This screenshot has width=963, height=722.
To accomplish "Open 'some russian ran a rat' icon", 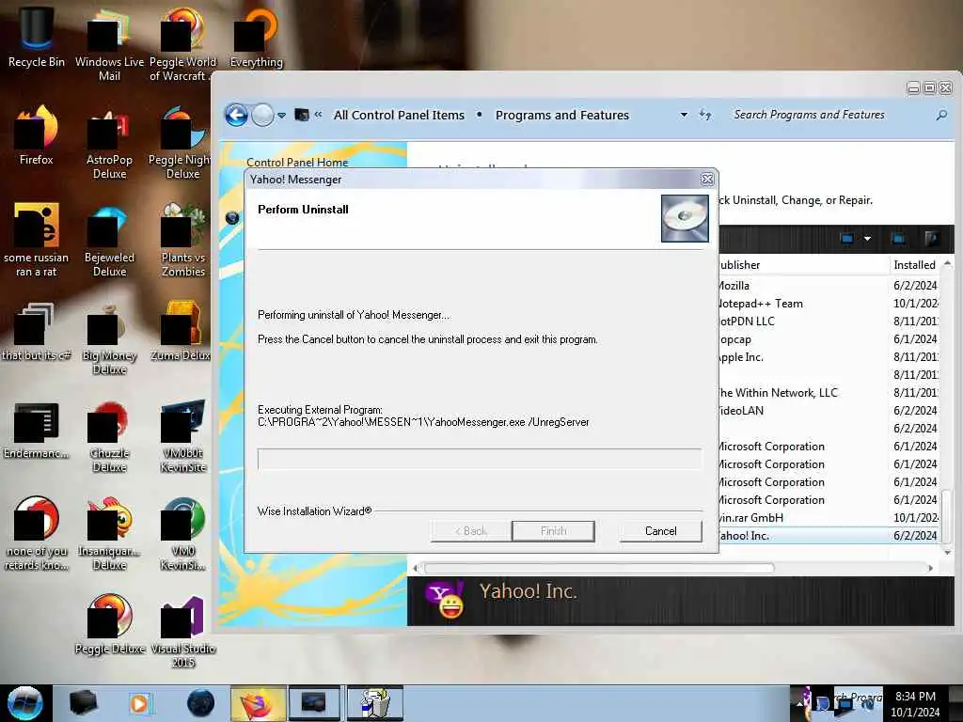I will coord(36,240).
